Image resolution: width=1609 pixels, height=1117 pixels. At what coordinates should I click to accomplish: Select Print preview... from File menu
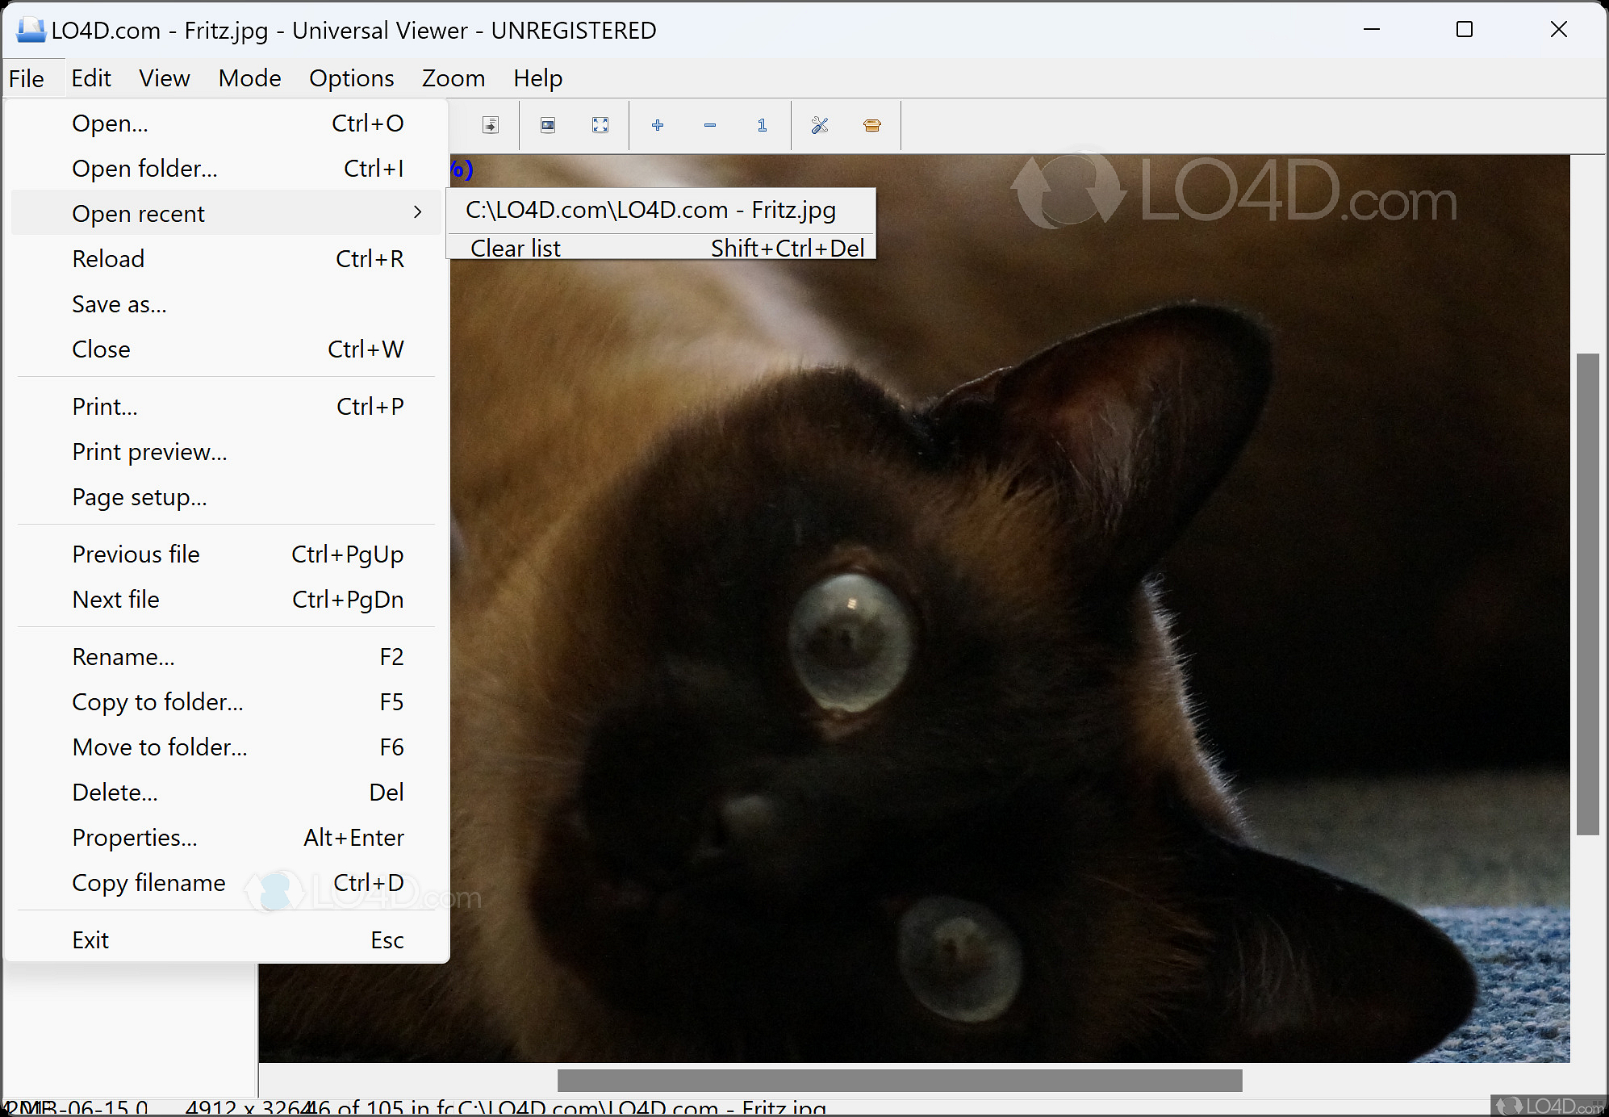point(149,452)
